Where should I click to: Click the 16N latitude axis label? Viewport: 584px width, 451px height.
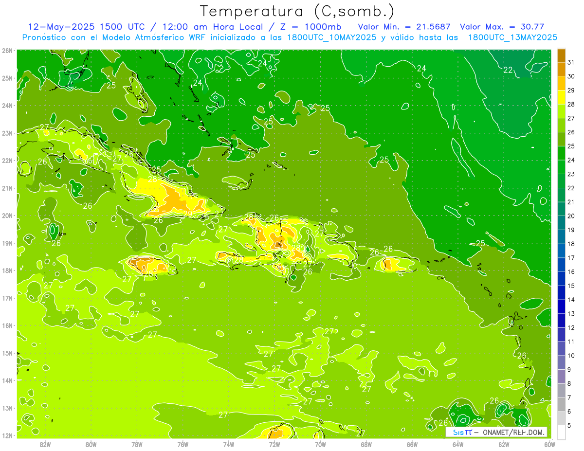pos(8,325)
